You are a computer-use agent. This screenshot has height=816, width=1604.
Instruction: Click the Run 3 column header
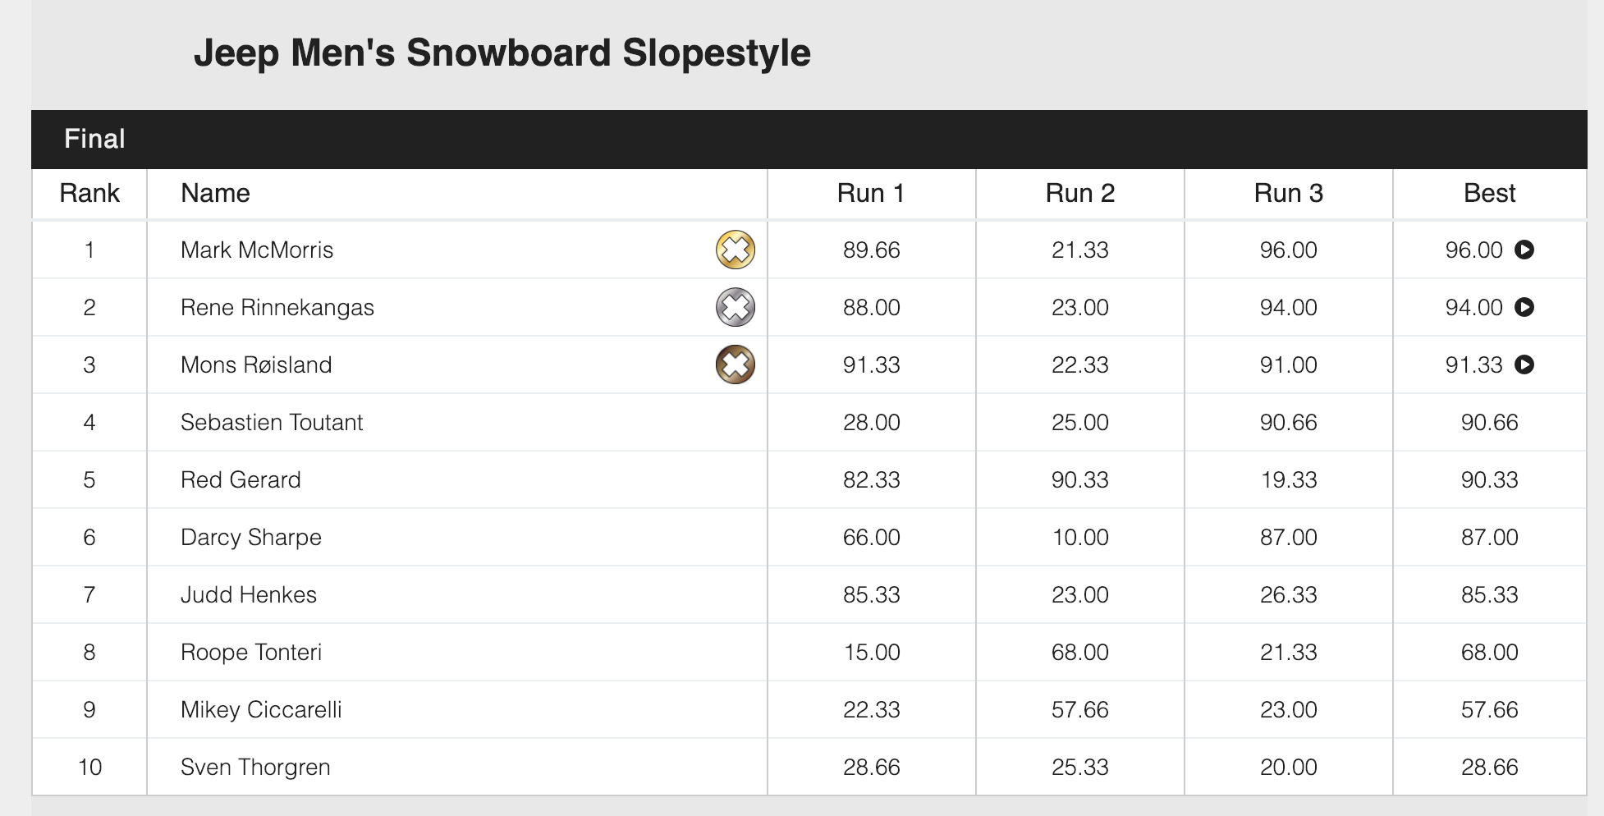click(x=1289, y=193)
